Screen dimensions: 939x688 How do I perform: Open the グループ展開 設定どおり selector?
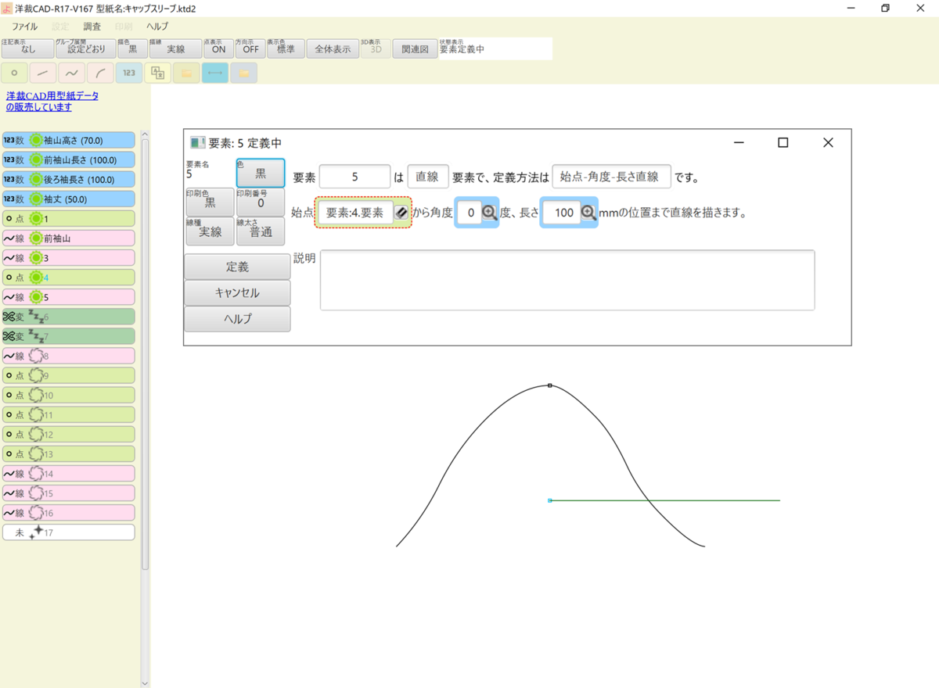point(84,48)
